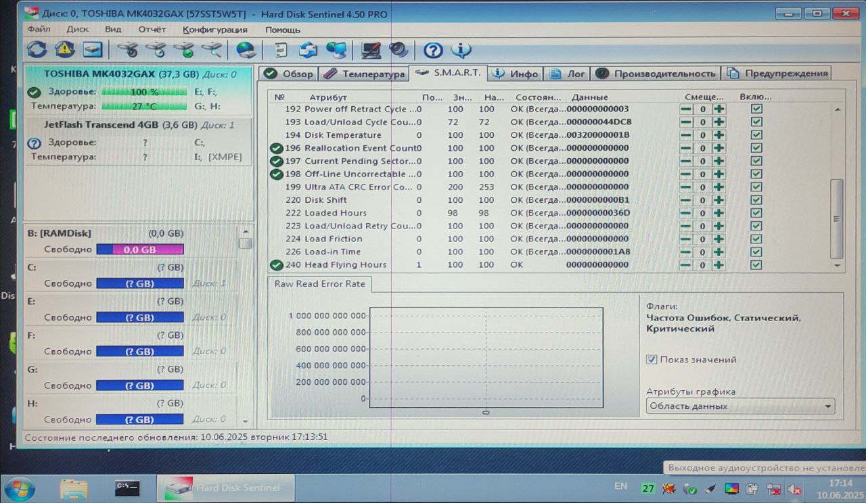866x503 pixels.
Task: Open the Область данных graph attribute dropdown
Action: pos(740,406)
